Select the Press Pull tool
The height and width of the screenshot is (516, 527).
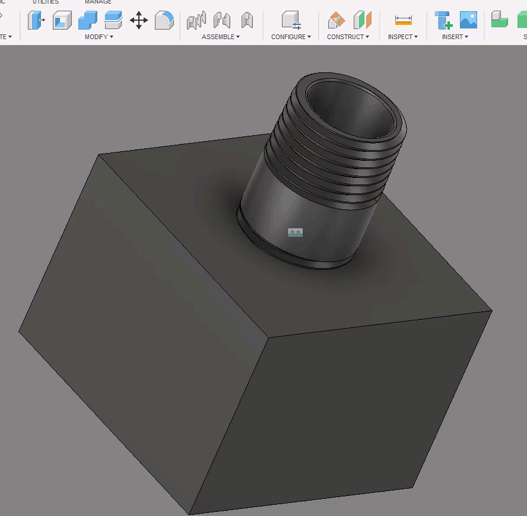(37, 20)
